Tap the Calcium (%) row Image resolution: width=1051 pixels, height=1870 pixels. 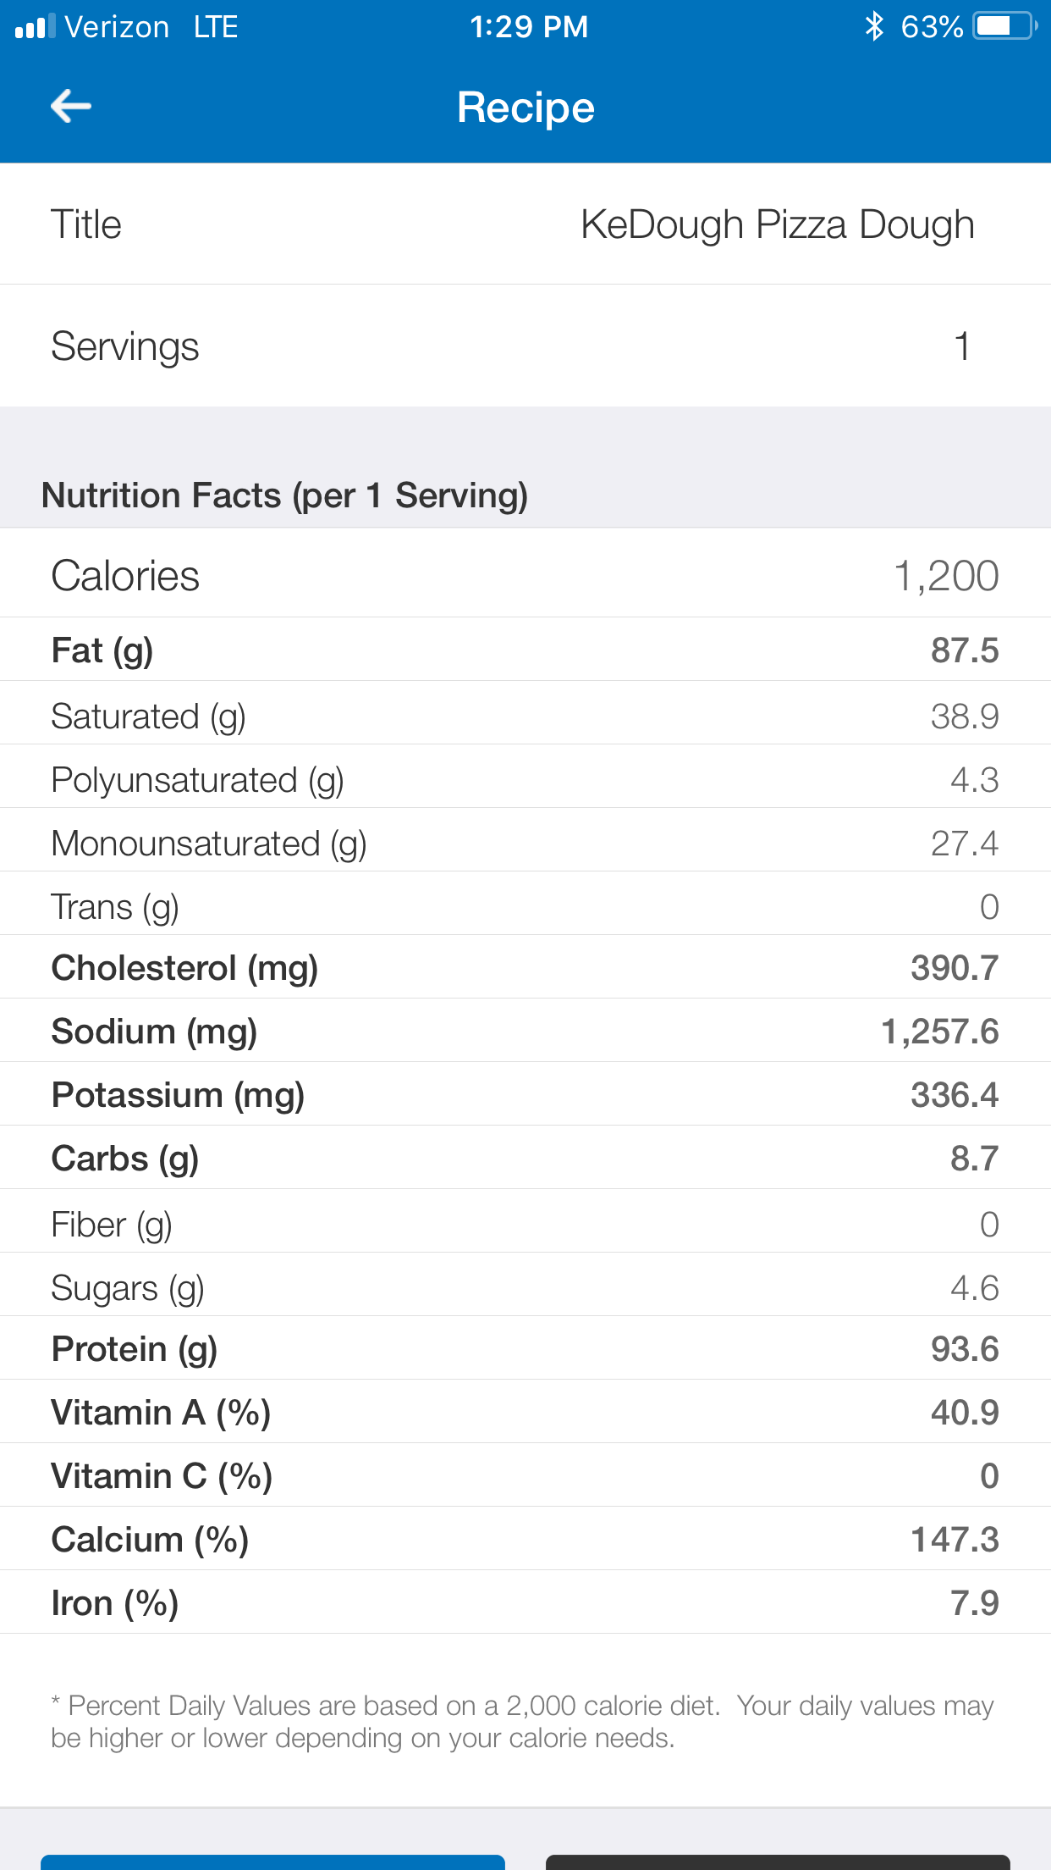pyautogui.click(x=525, y=1540)
